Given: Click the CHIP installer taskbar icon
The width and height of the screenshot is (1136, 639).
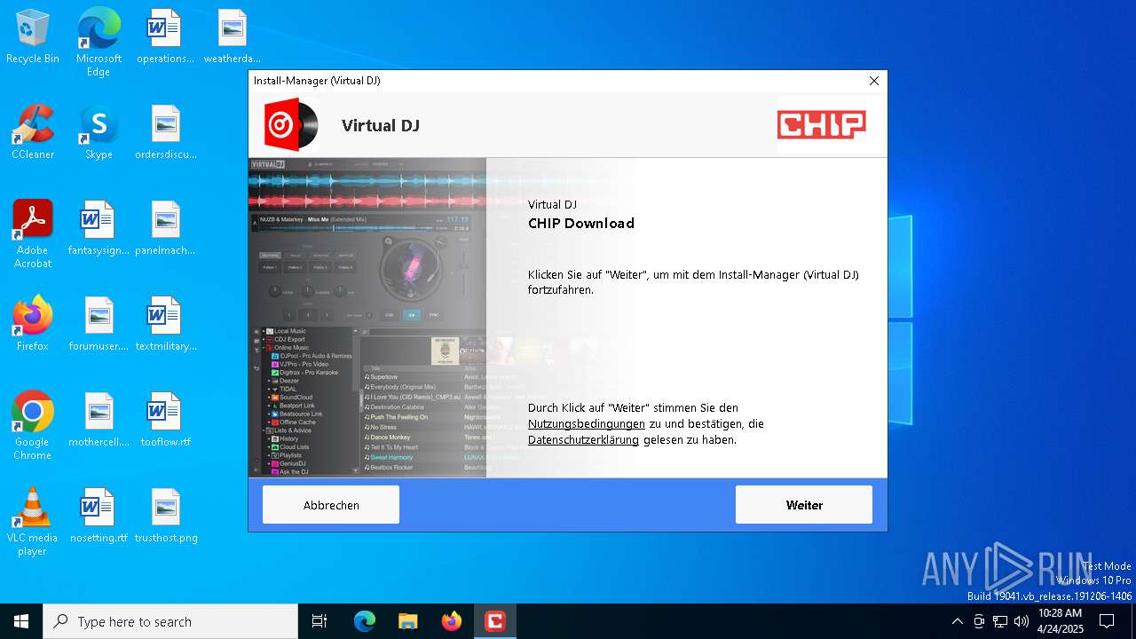Looking at the screenshot, I should [494, 621].
